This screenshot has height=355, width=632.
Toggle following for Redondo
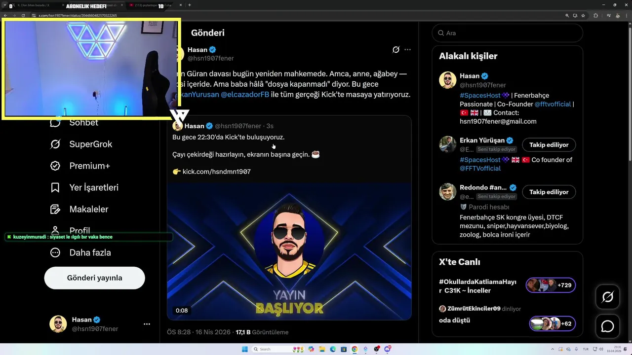(x=549, y=192)
